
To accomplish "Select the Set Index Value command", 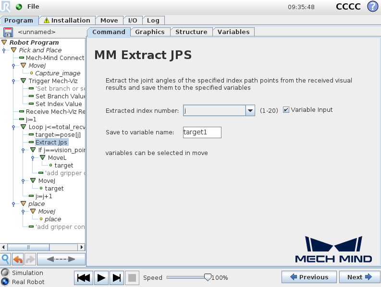I will click(x=59, y=104).
